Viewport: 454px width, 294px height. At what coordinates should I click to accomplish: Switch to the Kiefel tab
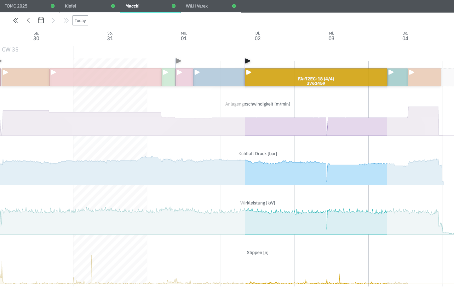coord(71,6)
